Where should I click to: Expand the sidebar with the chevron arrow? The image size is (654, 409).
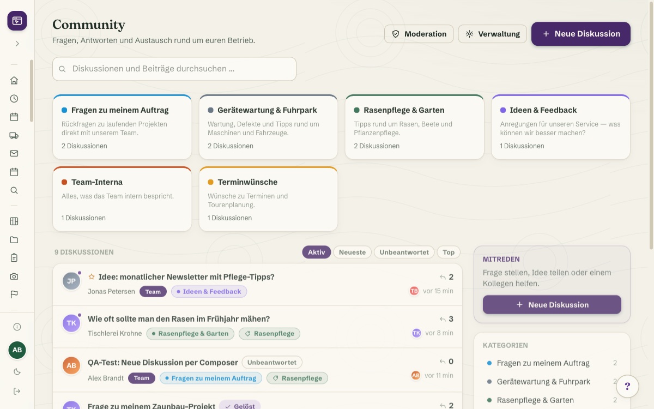[x=17, y=44]
